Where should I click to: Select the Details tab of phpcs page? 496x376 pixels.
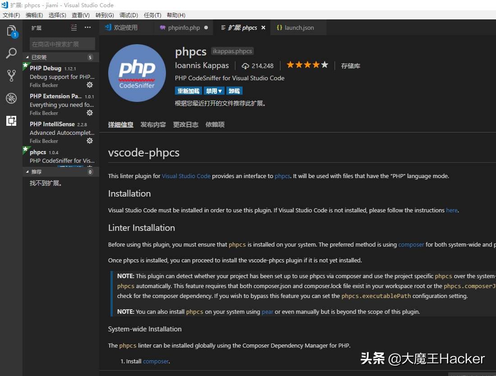point(120,124)
